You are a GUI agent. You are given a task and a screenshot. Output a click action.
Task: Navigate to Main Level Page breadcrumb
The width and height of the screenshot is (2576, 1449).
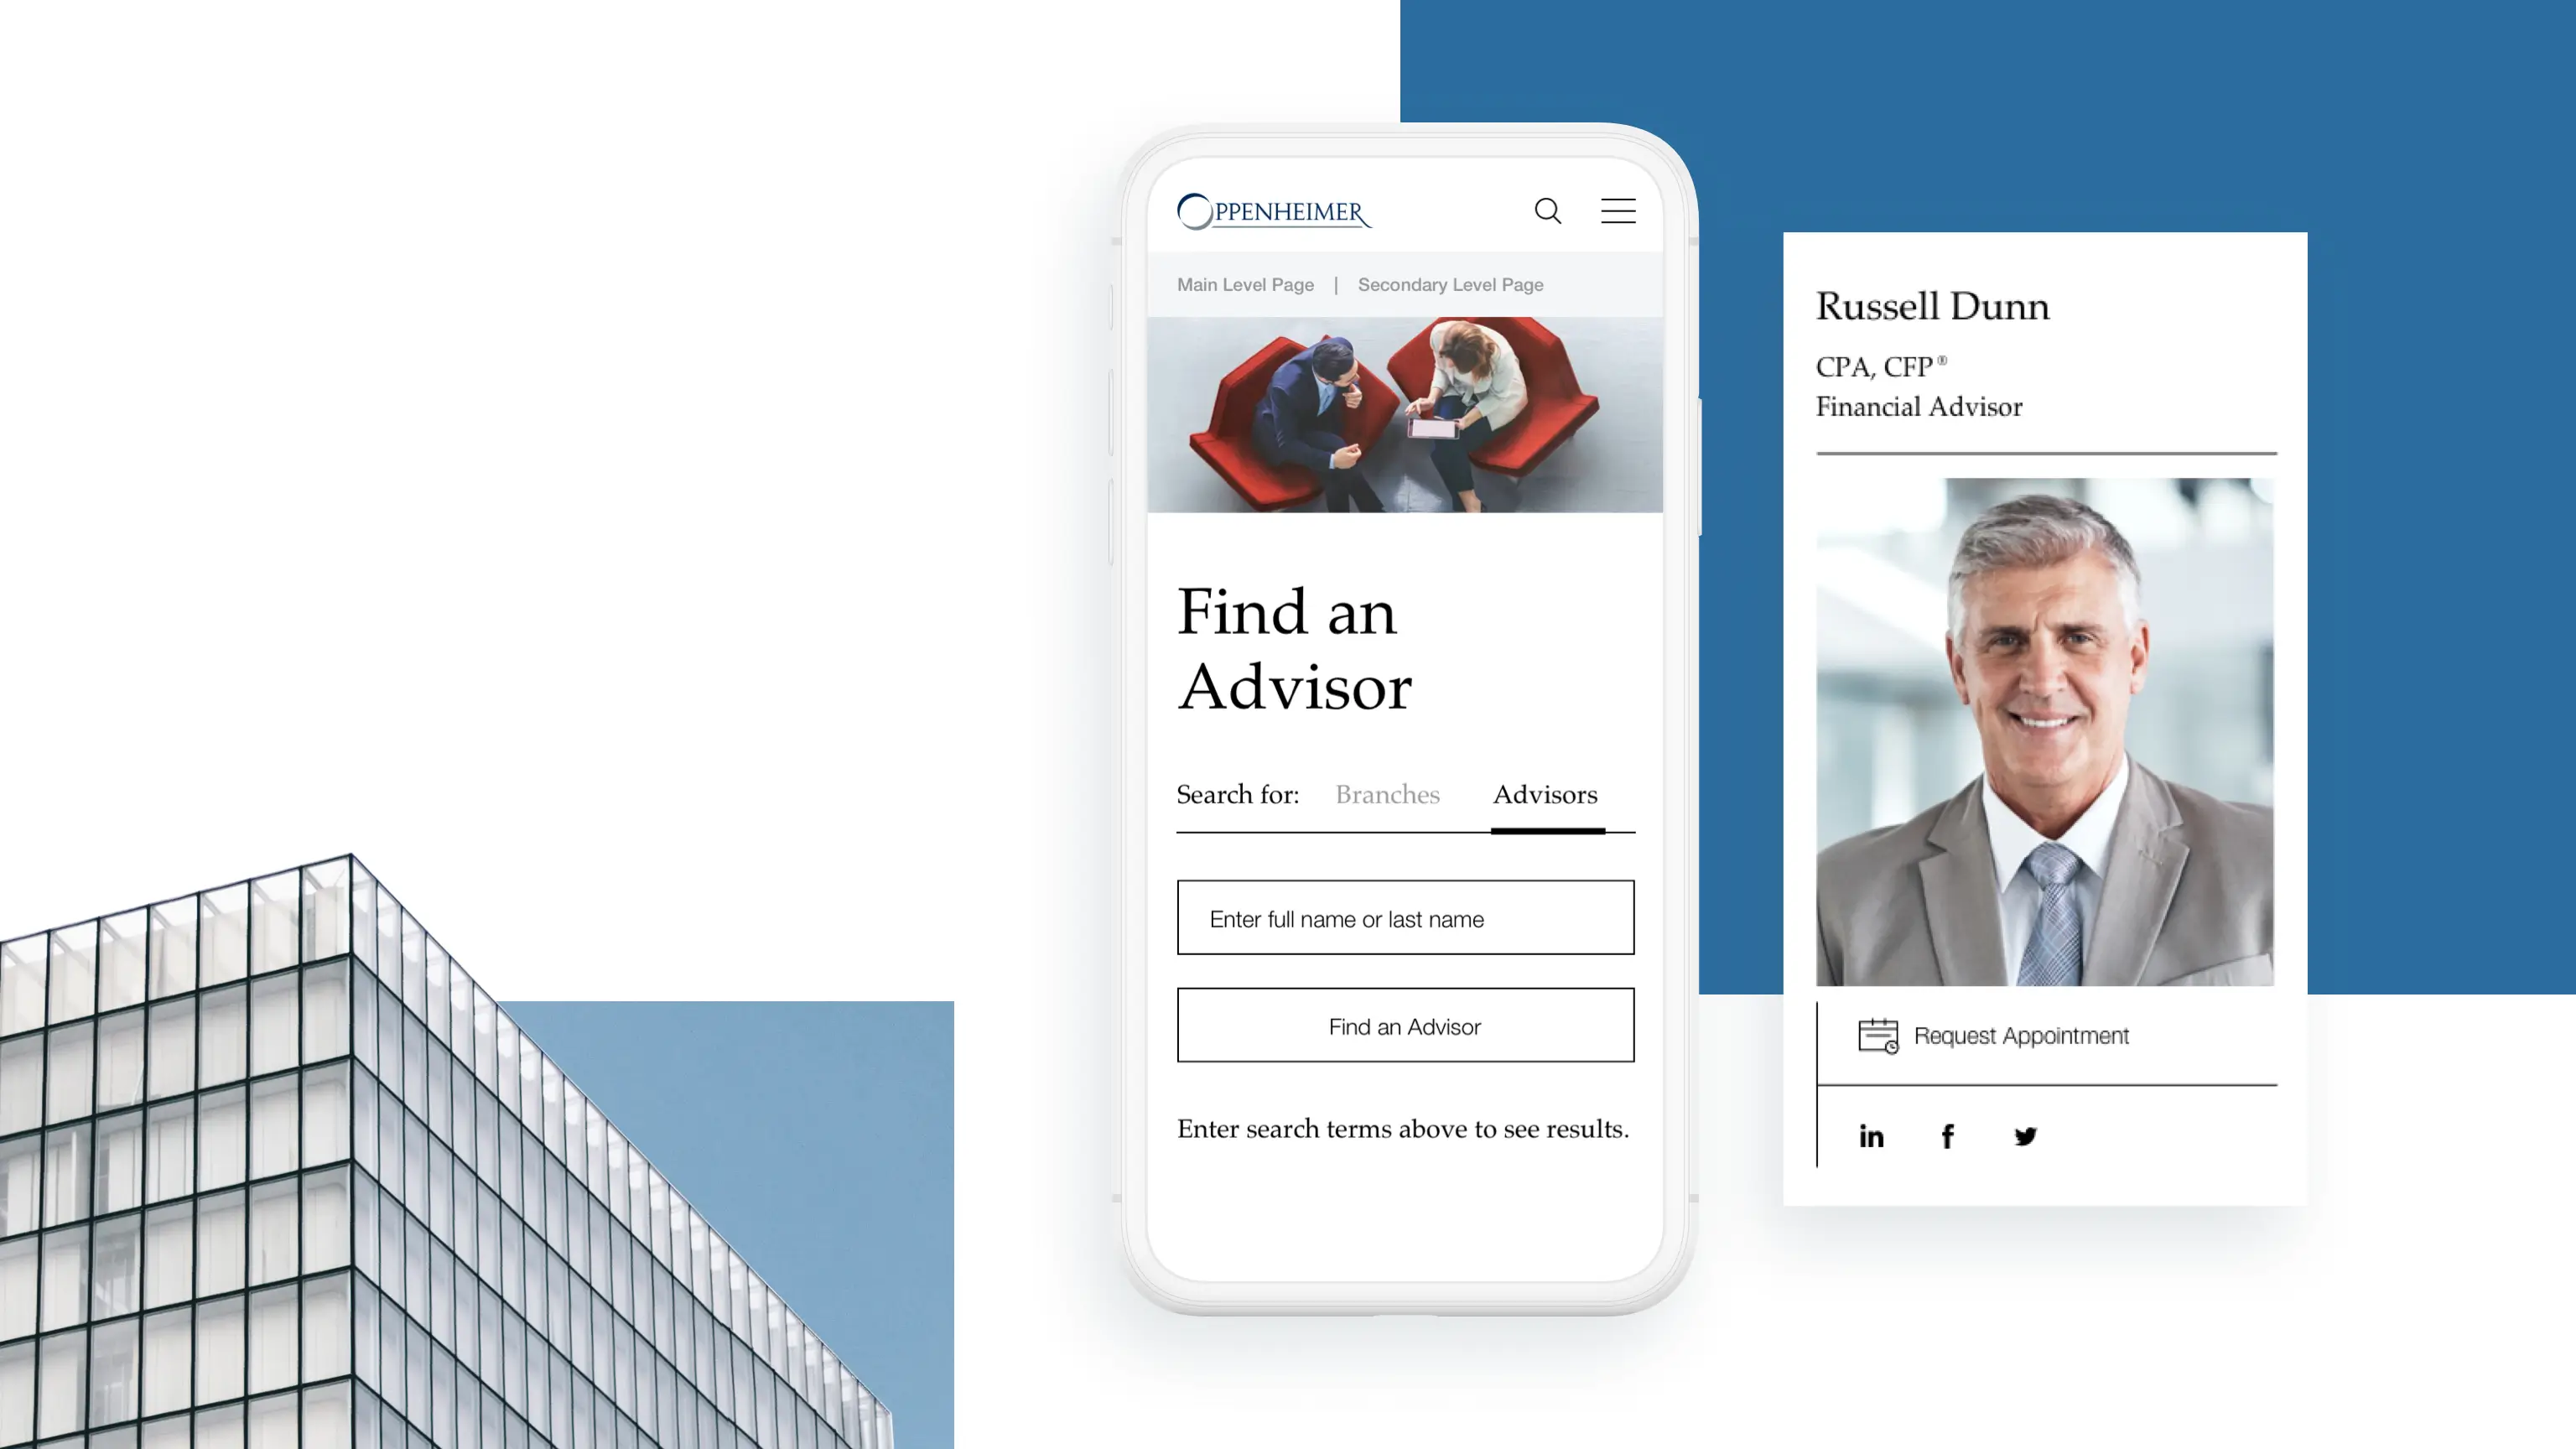click(x=1244, y=285)
